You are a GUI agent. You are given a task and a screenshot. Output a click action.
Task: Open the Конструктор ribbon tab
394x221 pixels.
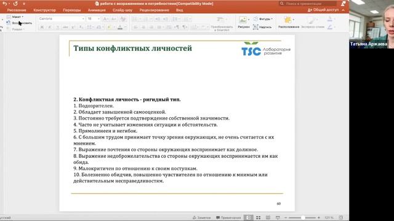(x=44, y=10)
